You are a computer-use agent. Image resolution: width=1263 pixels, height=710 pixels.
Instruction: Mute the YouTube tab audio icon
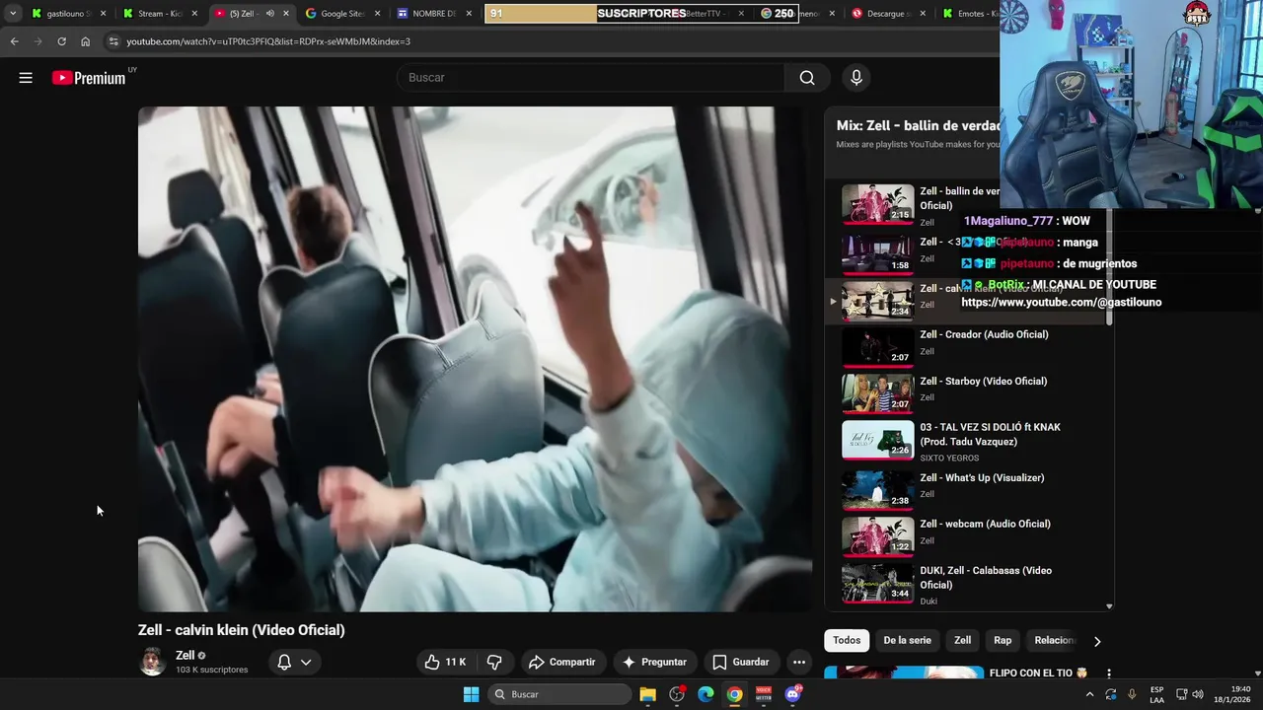coord(270,14)
